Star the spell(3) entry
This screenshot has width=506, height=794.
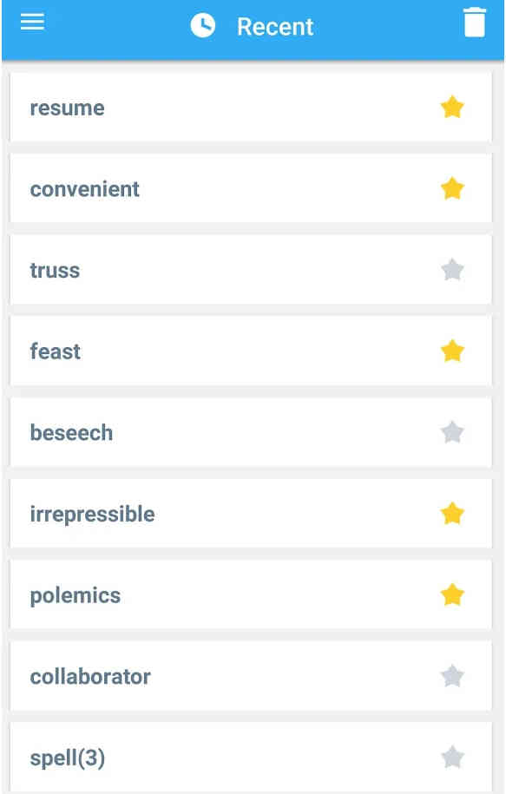coord(452,758)
